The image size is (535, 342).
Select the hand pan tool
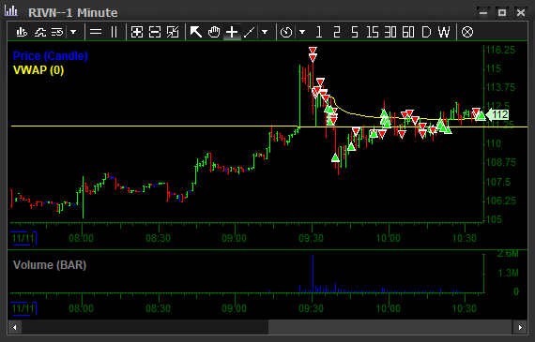[214, 33]
